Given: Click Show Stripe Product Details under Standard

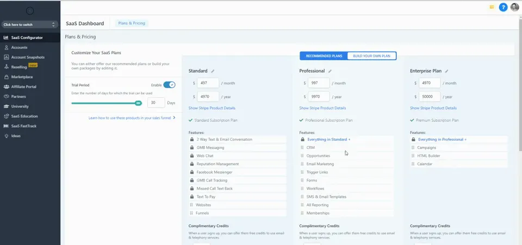Looking at the screenshot, I should click(x=212, y=108).
